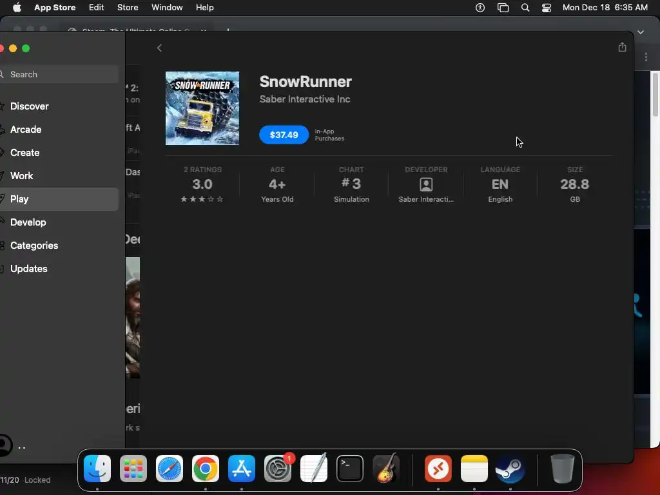This screenshot has width=660, height=495.
Task: Open Safari from the Dock
Action: (x=170, y=469)
